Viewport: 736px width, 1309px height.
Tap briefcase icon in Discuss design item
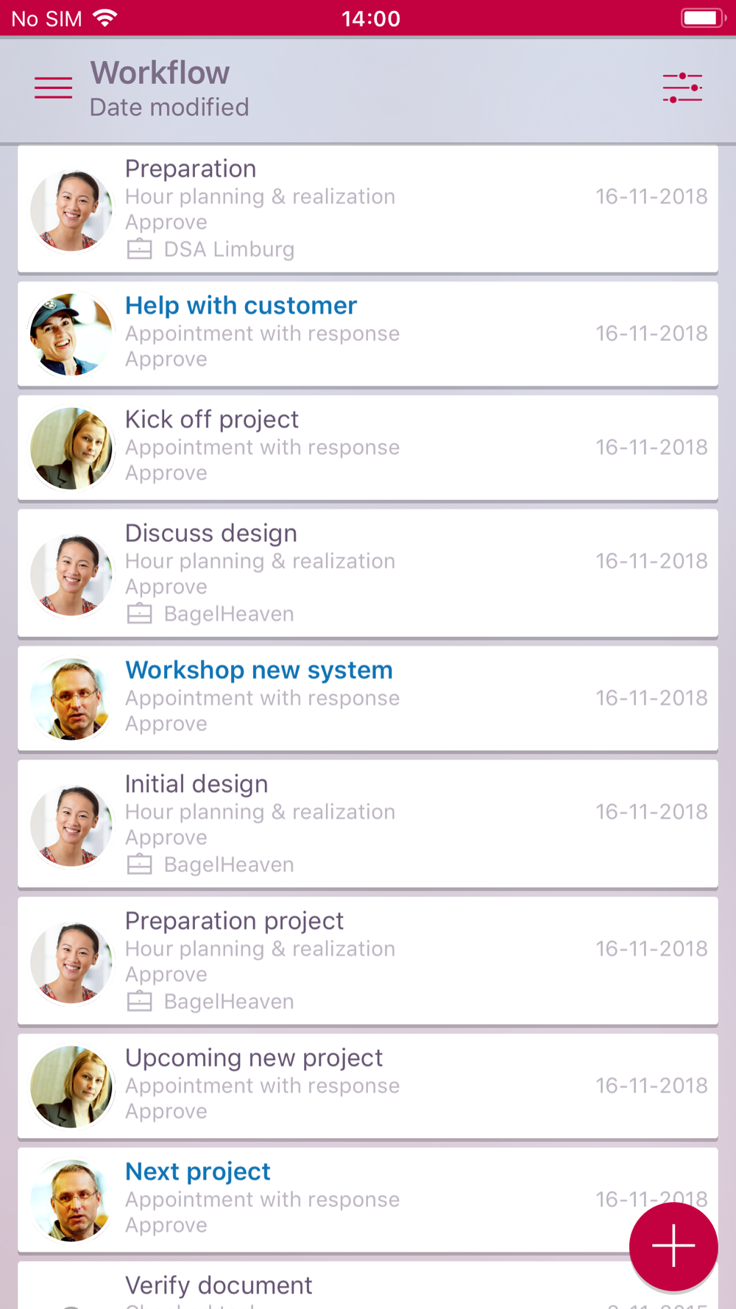pyautogui.click(x=139, y=614)
